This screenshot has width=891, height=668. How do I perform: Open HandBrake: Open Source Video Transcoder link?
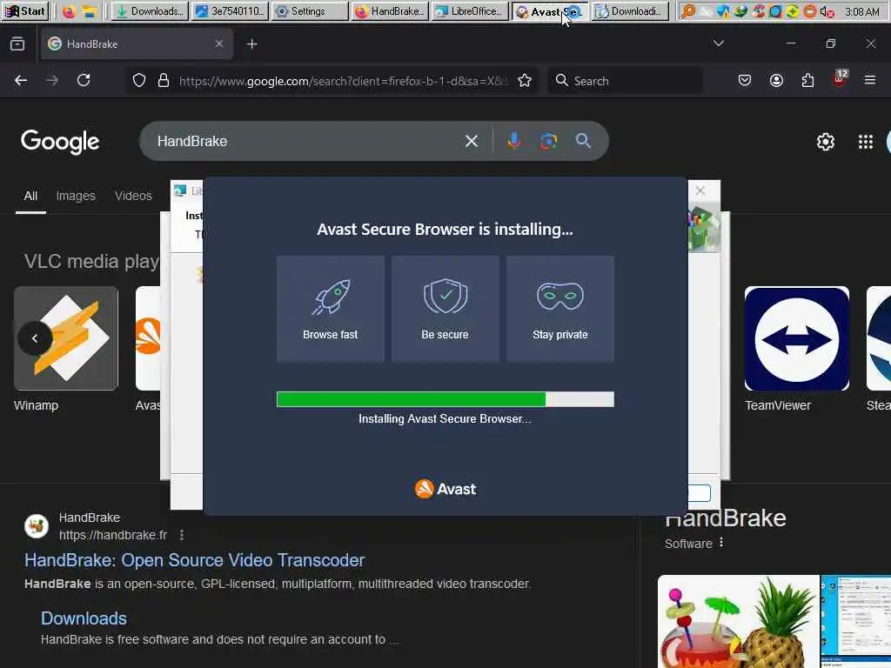coord(194,561)
